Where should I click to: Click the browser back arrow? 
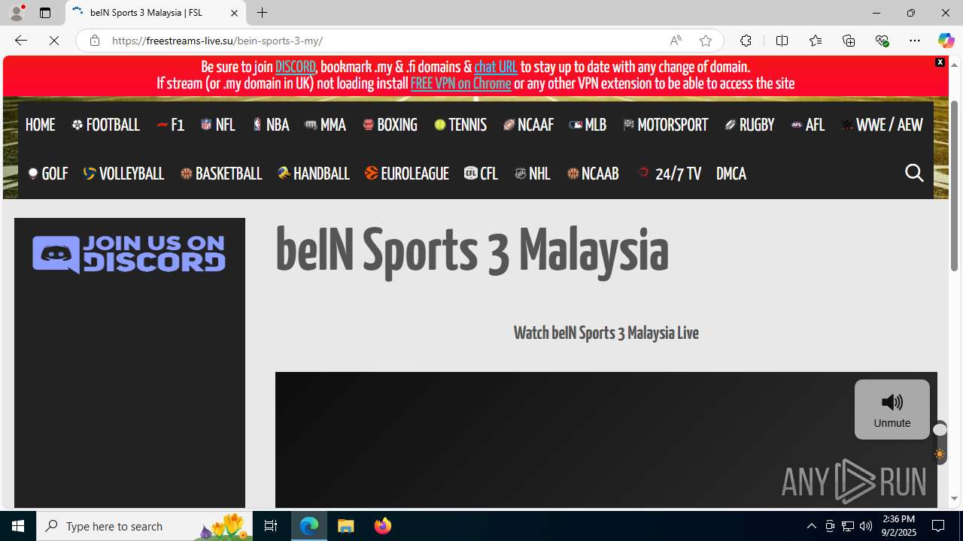click(x=20, y=41)
